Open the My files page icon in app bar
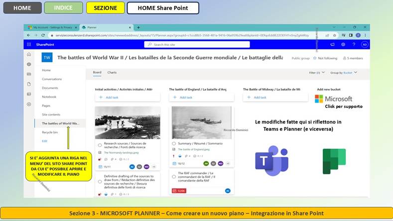 pyautogui.click(x=29, y=84)
